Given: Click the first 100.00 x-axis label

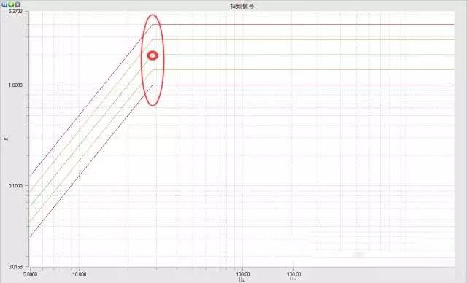Looking at the screenshot, I should (243, 274).
